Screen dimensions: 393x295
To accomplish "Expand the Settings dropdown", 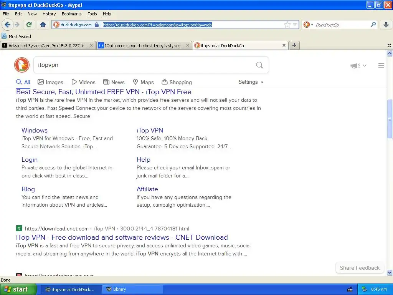I will tap(251, 82).
